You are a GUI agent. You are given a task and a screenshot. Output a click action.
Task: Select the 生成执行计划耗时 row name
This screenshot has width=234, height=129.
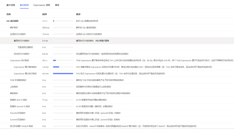click(x=18, y=34)
